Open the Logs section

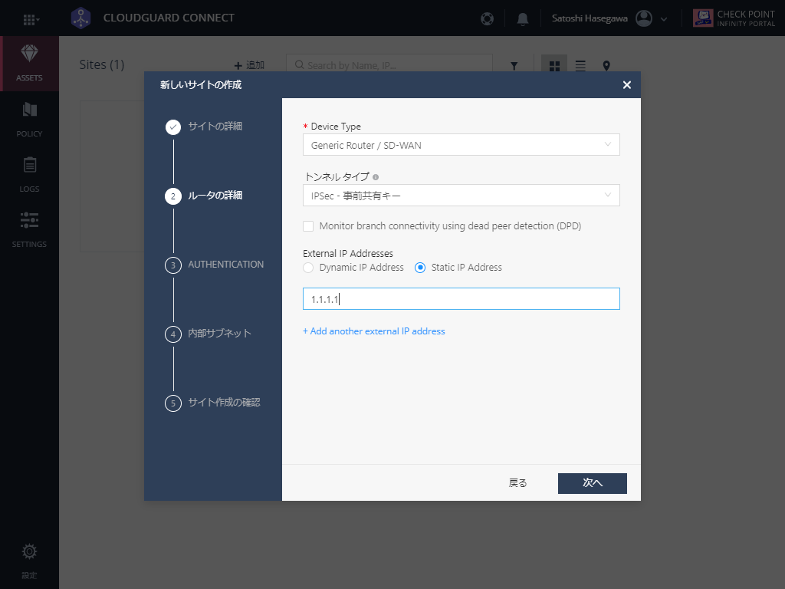point(29,174)
